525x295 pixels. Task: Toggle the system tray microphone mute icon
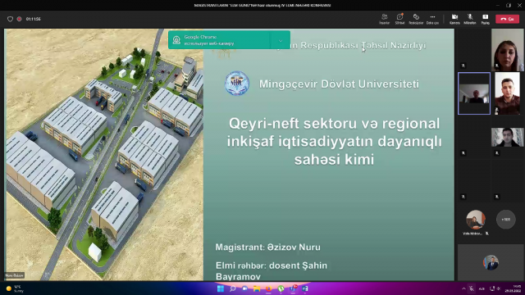472,288
